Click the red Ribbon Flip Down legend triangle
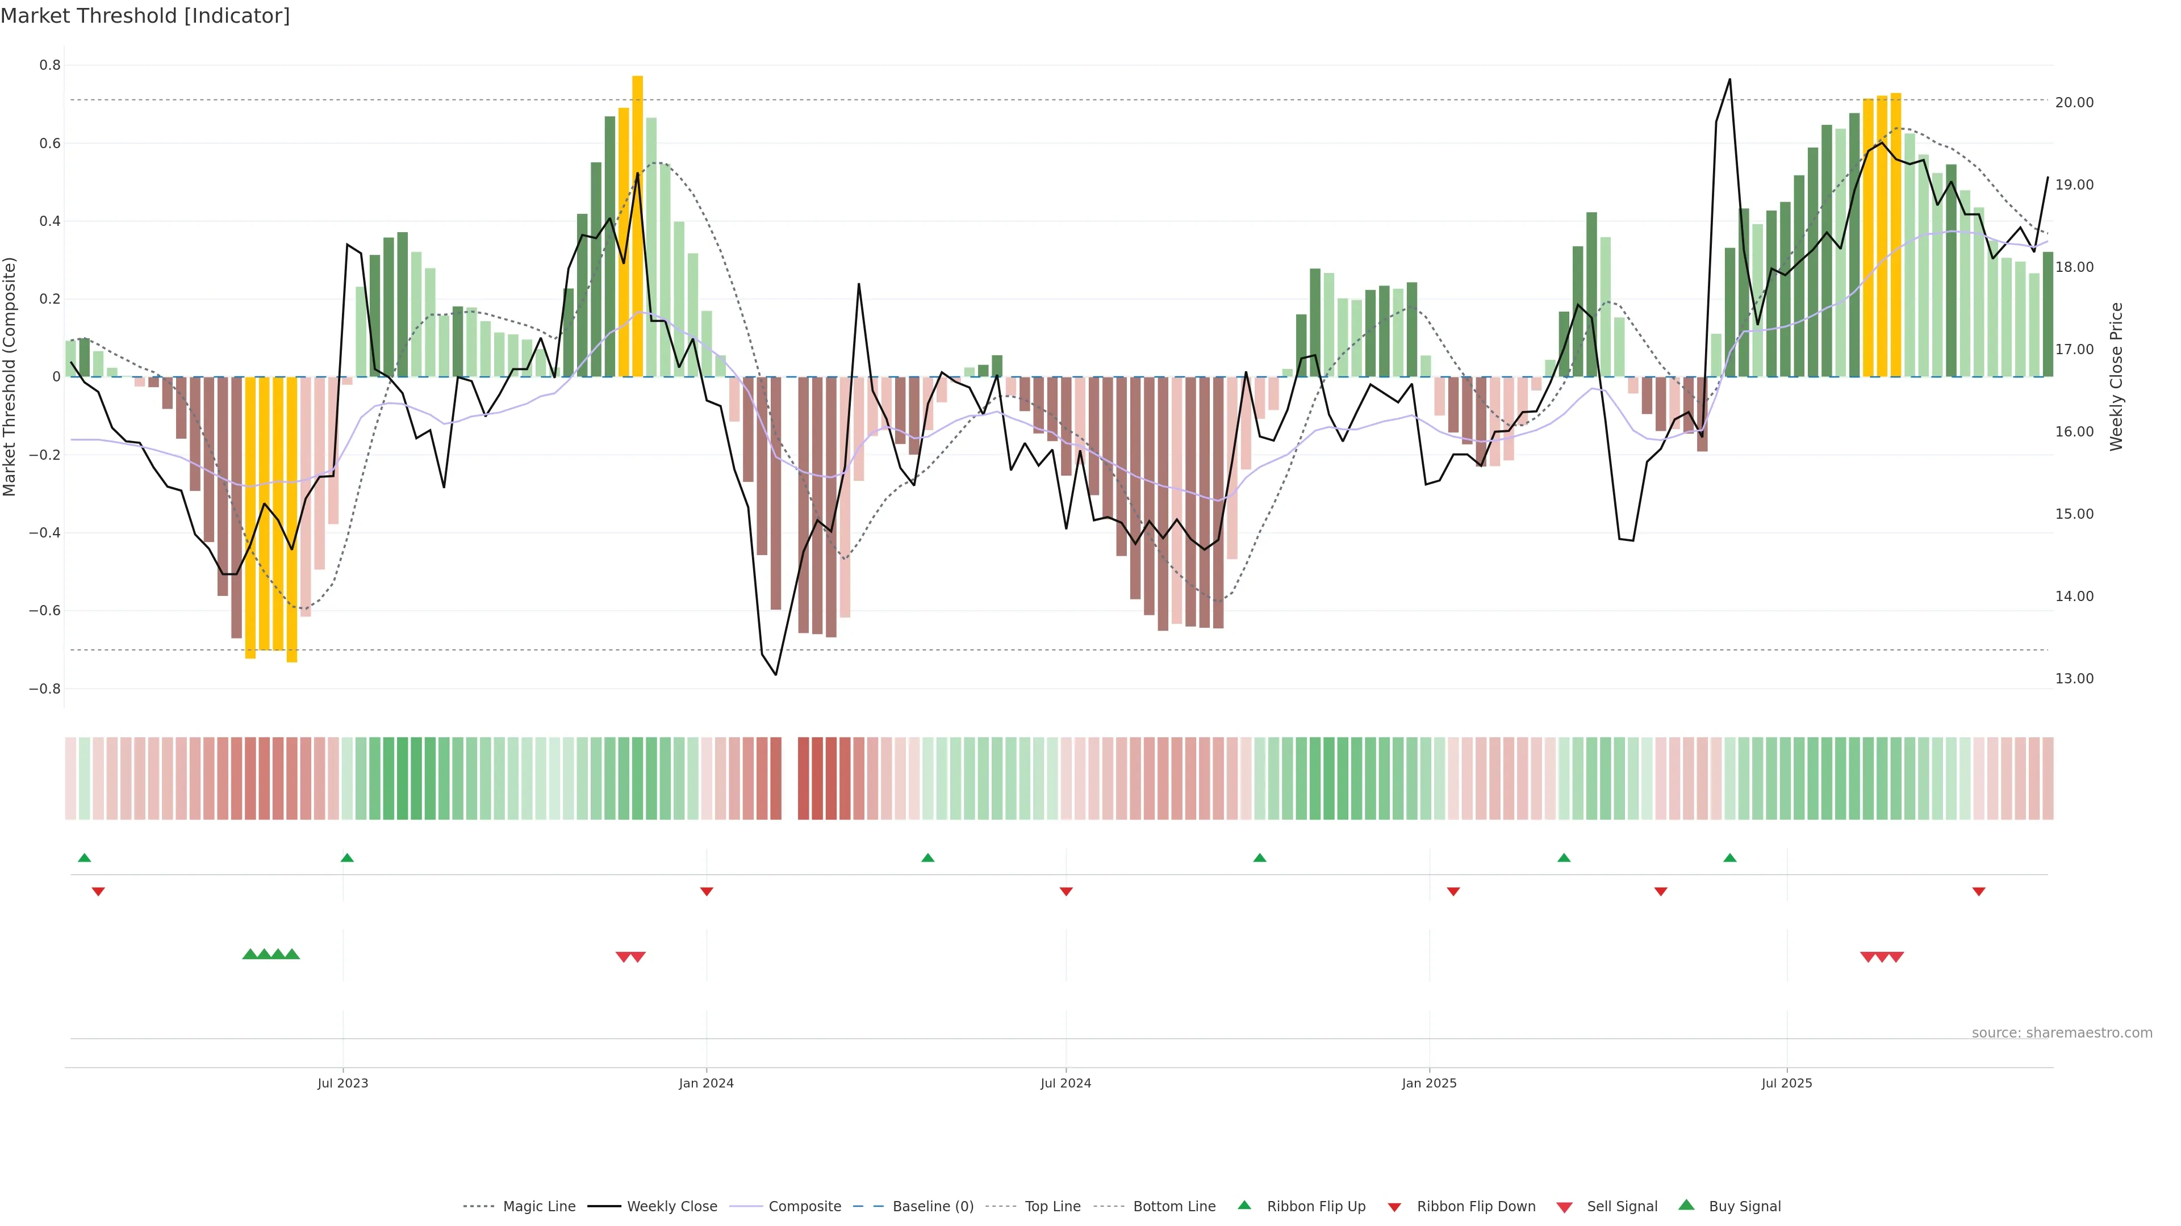The image size is (2181, 1226). (1394, 1207)
